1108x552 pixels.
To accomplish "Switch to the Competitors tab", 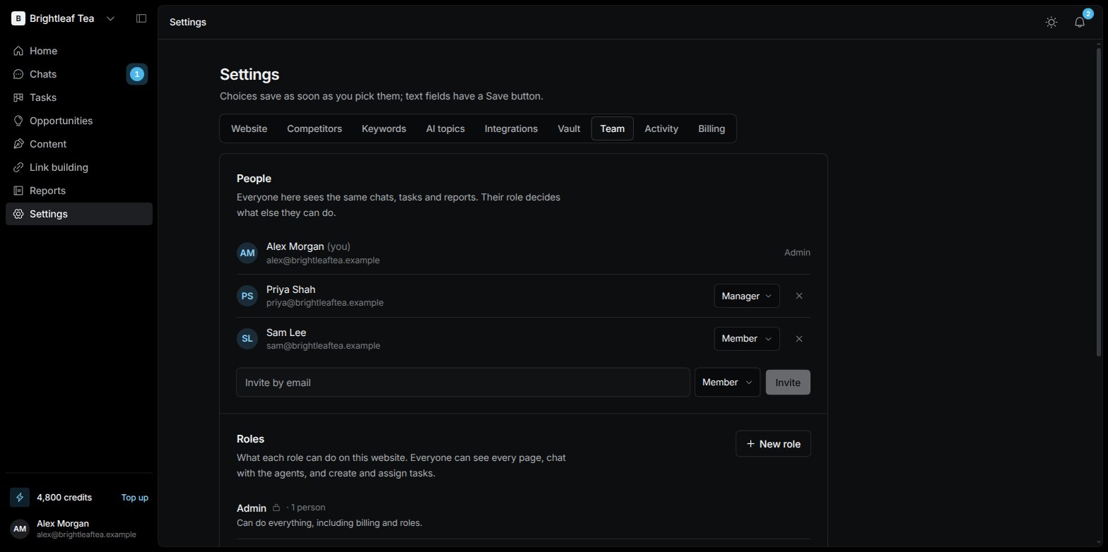I will pos(314,128).
